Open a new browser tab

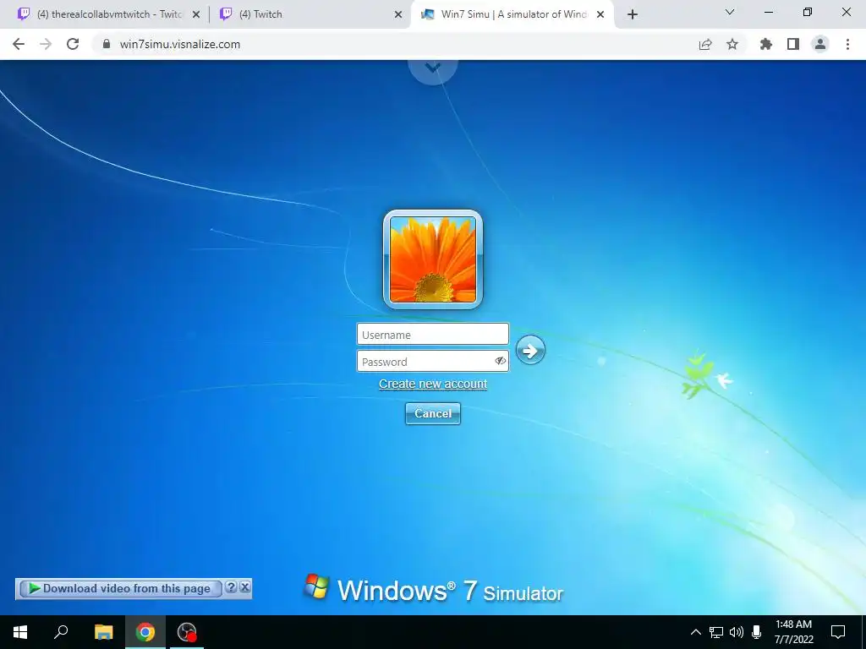click(633, 14)
